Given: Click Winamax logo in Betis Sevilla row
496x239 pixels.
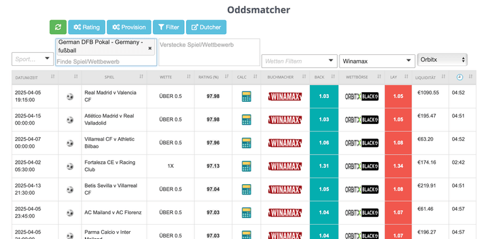Looking at the screenshot, I should click(x=285, y=189).
